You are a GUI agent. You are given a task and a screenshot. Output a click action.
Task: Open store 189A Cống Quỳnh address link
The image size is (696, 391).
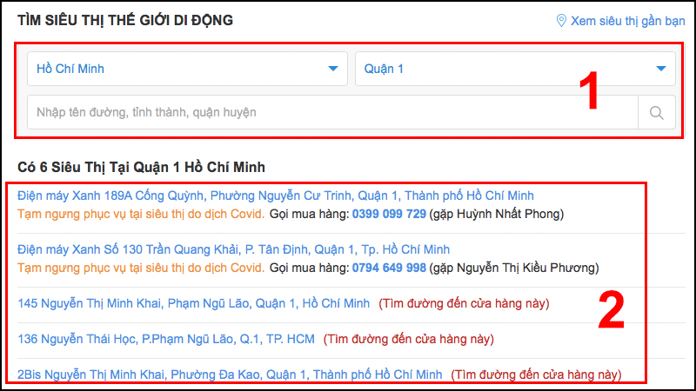pyautogui.click(x=275, y=195)
